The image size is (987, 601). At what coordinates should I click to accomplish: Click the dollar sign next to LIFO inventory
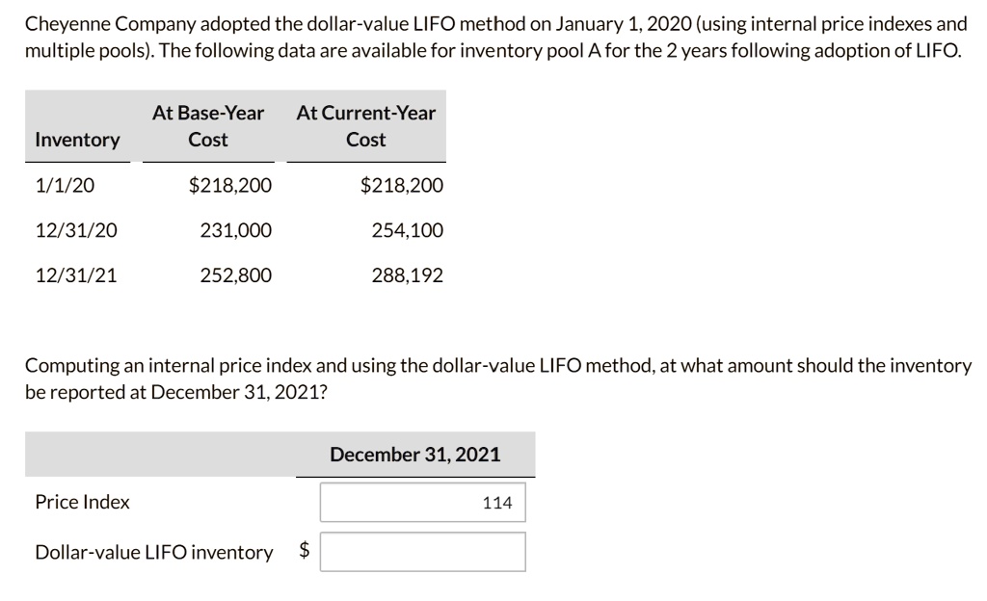pos(304,551)
